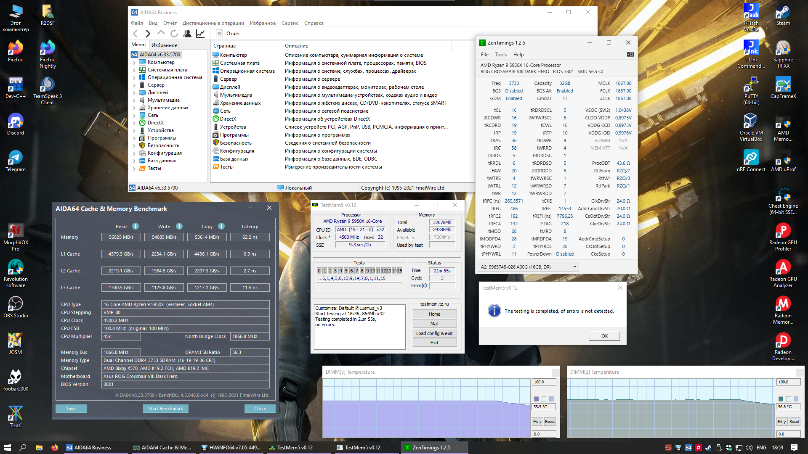Click the AIDA64 graph chart toolbar icon
Viewport: 808px width, 454px height.
200,34
